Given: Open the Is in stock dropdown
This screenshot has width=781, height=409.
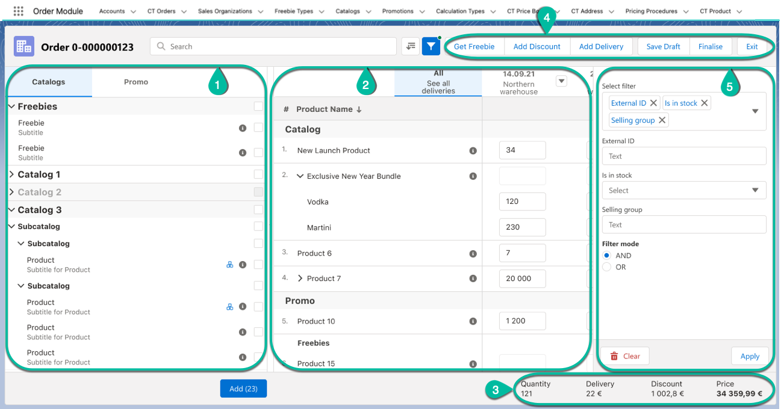Looking at the screenshot, I should 683,191.
